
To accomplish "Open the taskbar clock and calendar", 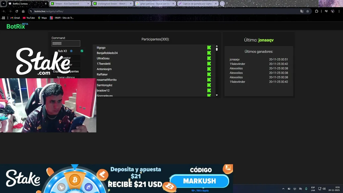I will [x=334, y=189].
